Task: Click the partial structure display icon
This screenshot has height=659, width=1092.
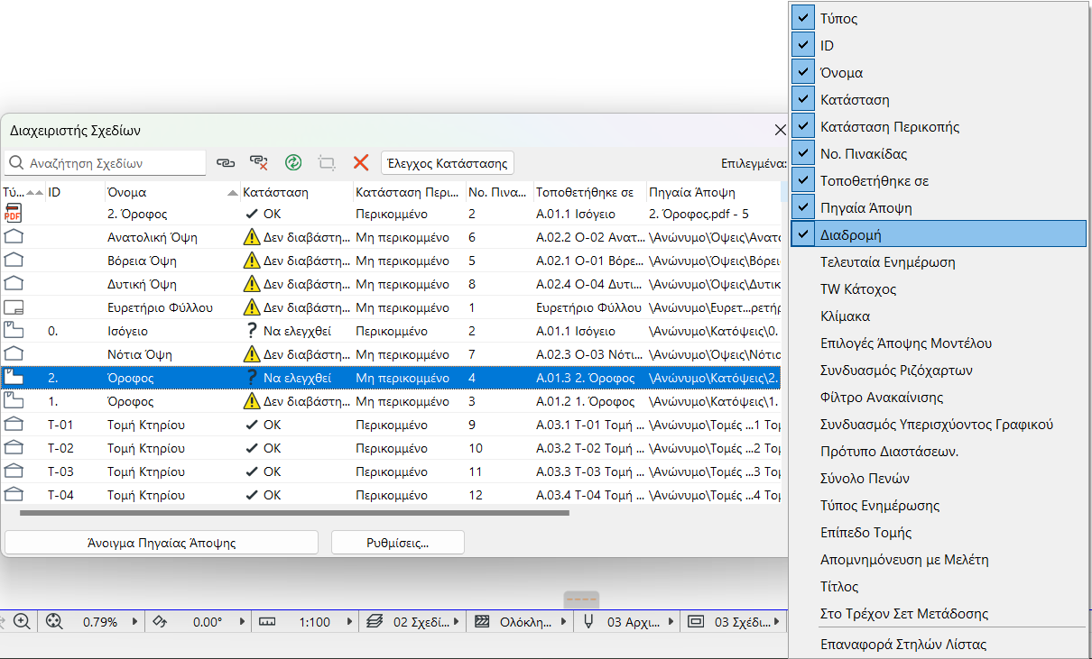Action: (x=482, y=621)
